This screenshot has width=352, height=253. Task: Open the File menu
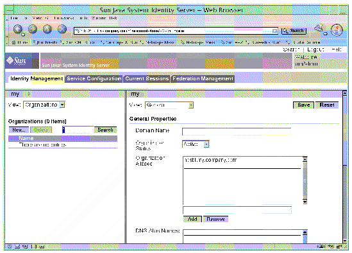14,18
